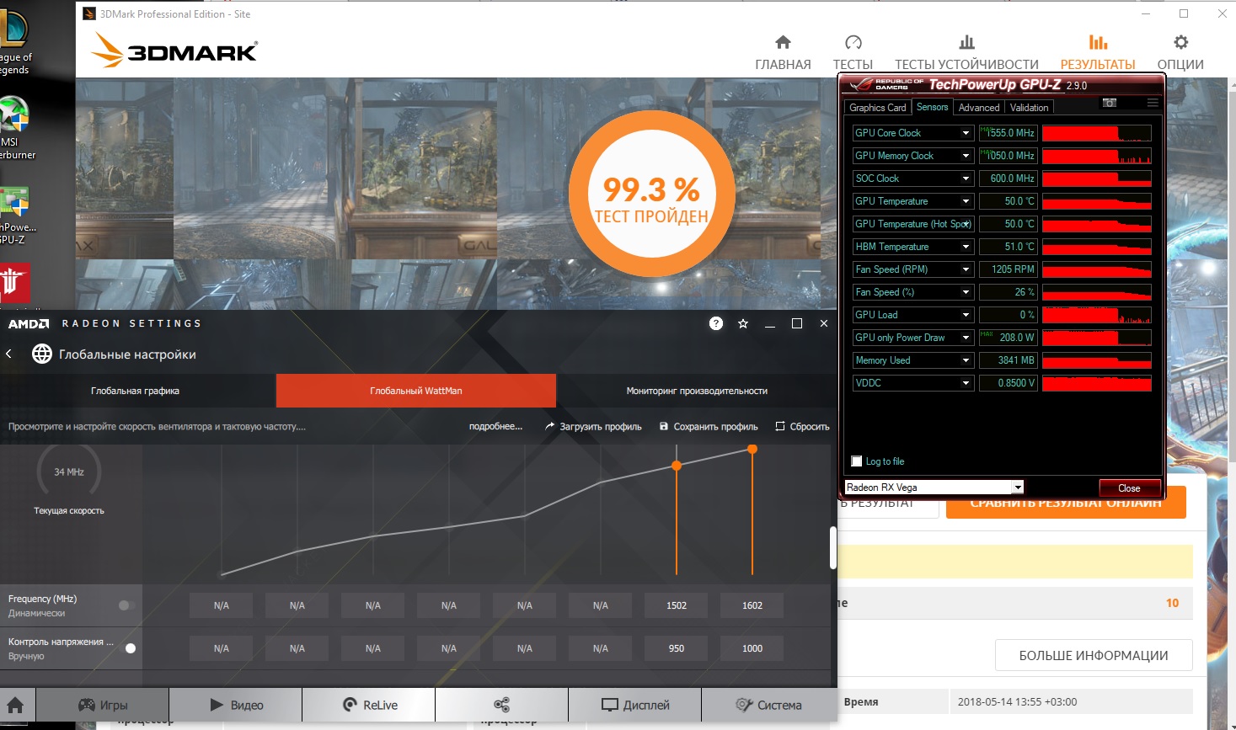The image size is (1236, 730).
Task: Click the Radeon Settings vertical scrollbar
Action: click(833, 548)
